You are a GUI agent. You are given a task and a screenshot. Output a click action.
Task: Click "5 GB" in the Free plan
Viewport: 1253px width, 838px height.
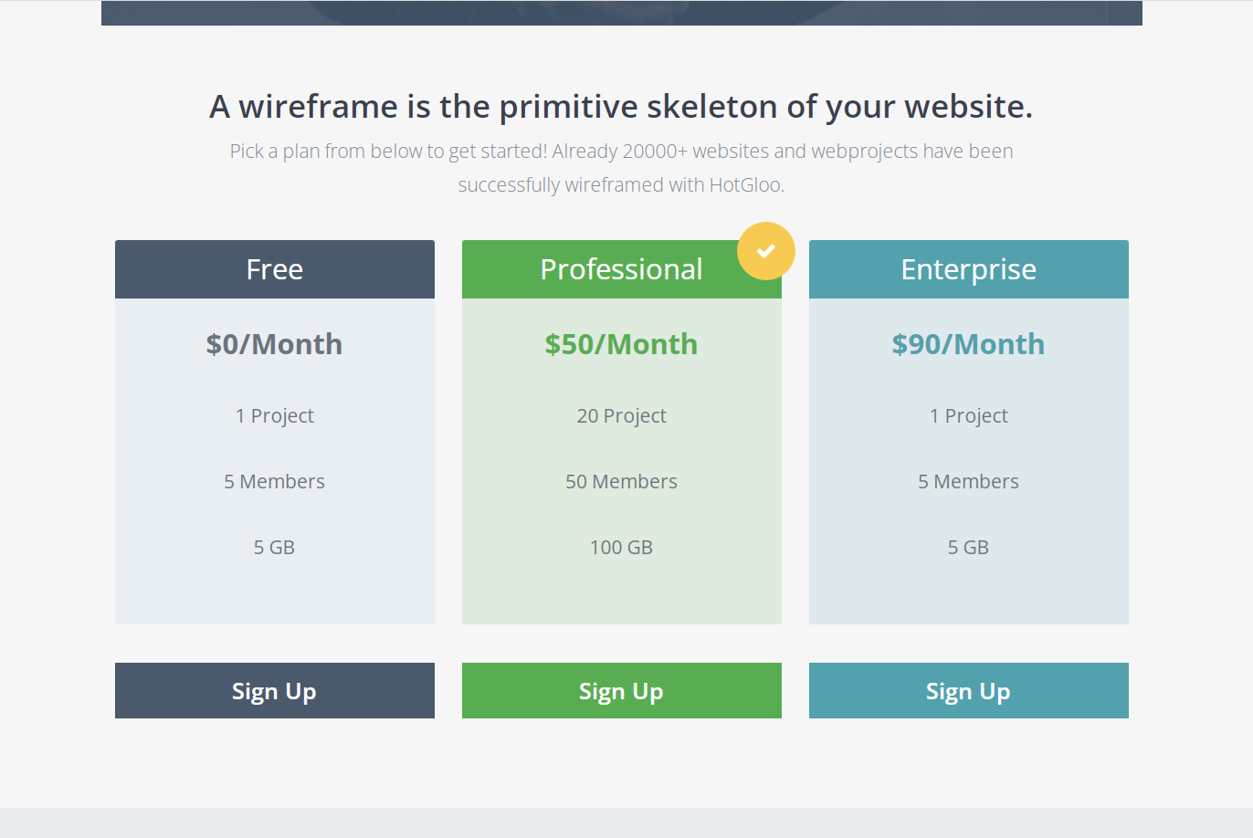tap(274, 548)
